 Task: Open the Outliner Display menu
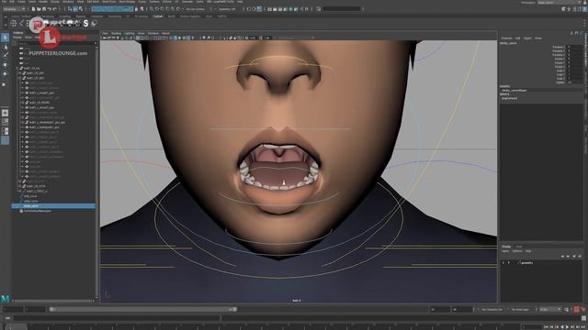(x=17, y=38)
